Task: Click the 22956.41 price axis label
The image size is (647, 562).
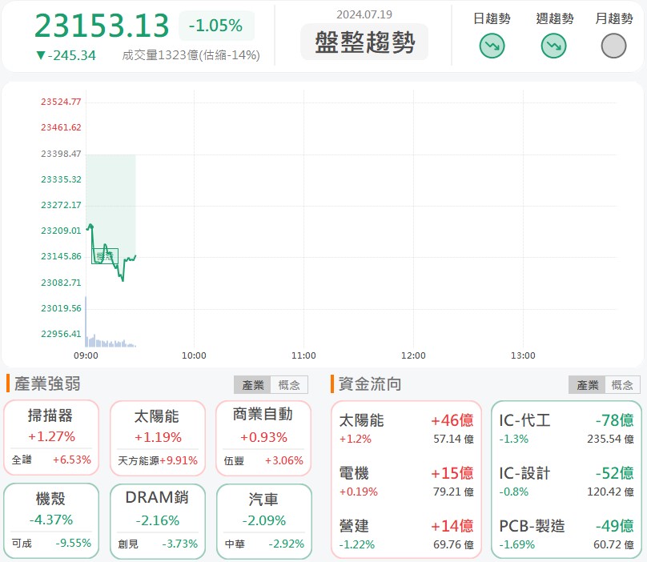Action: point(61,334)
